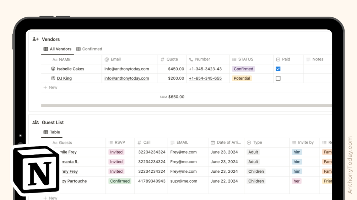Screen dimensions: 357x200
Task: Click the Date of Arrival calendar icon
Action: point(213,143)
